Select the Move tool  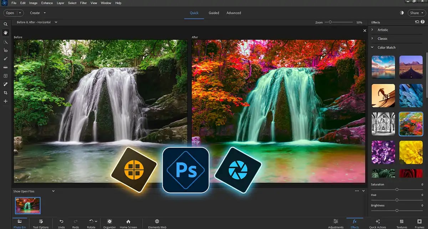point(5,101)
